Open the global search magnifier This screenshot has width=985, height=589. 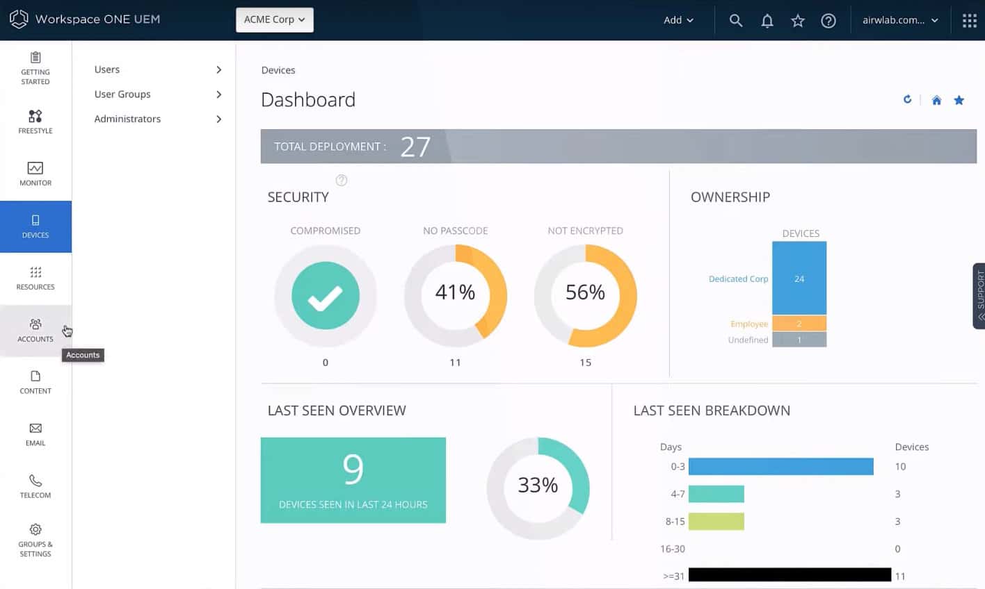(x=736, y=20)
